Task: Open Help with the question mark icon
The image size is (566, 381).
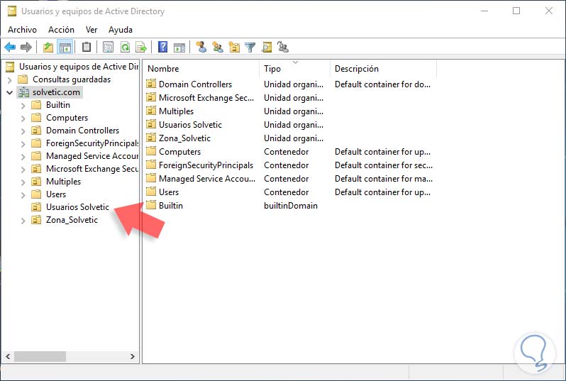Action: [163, 47]
